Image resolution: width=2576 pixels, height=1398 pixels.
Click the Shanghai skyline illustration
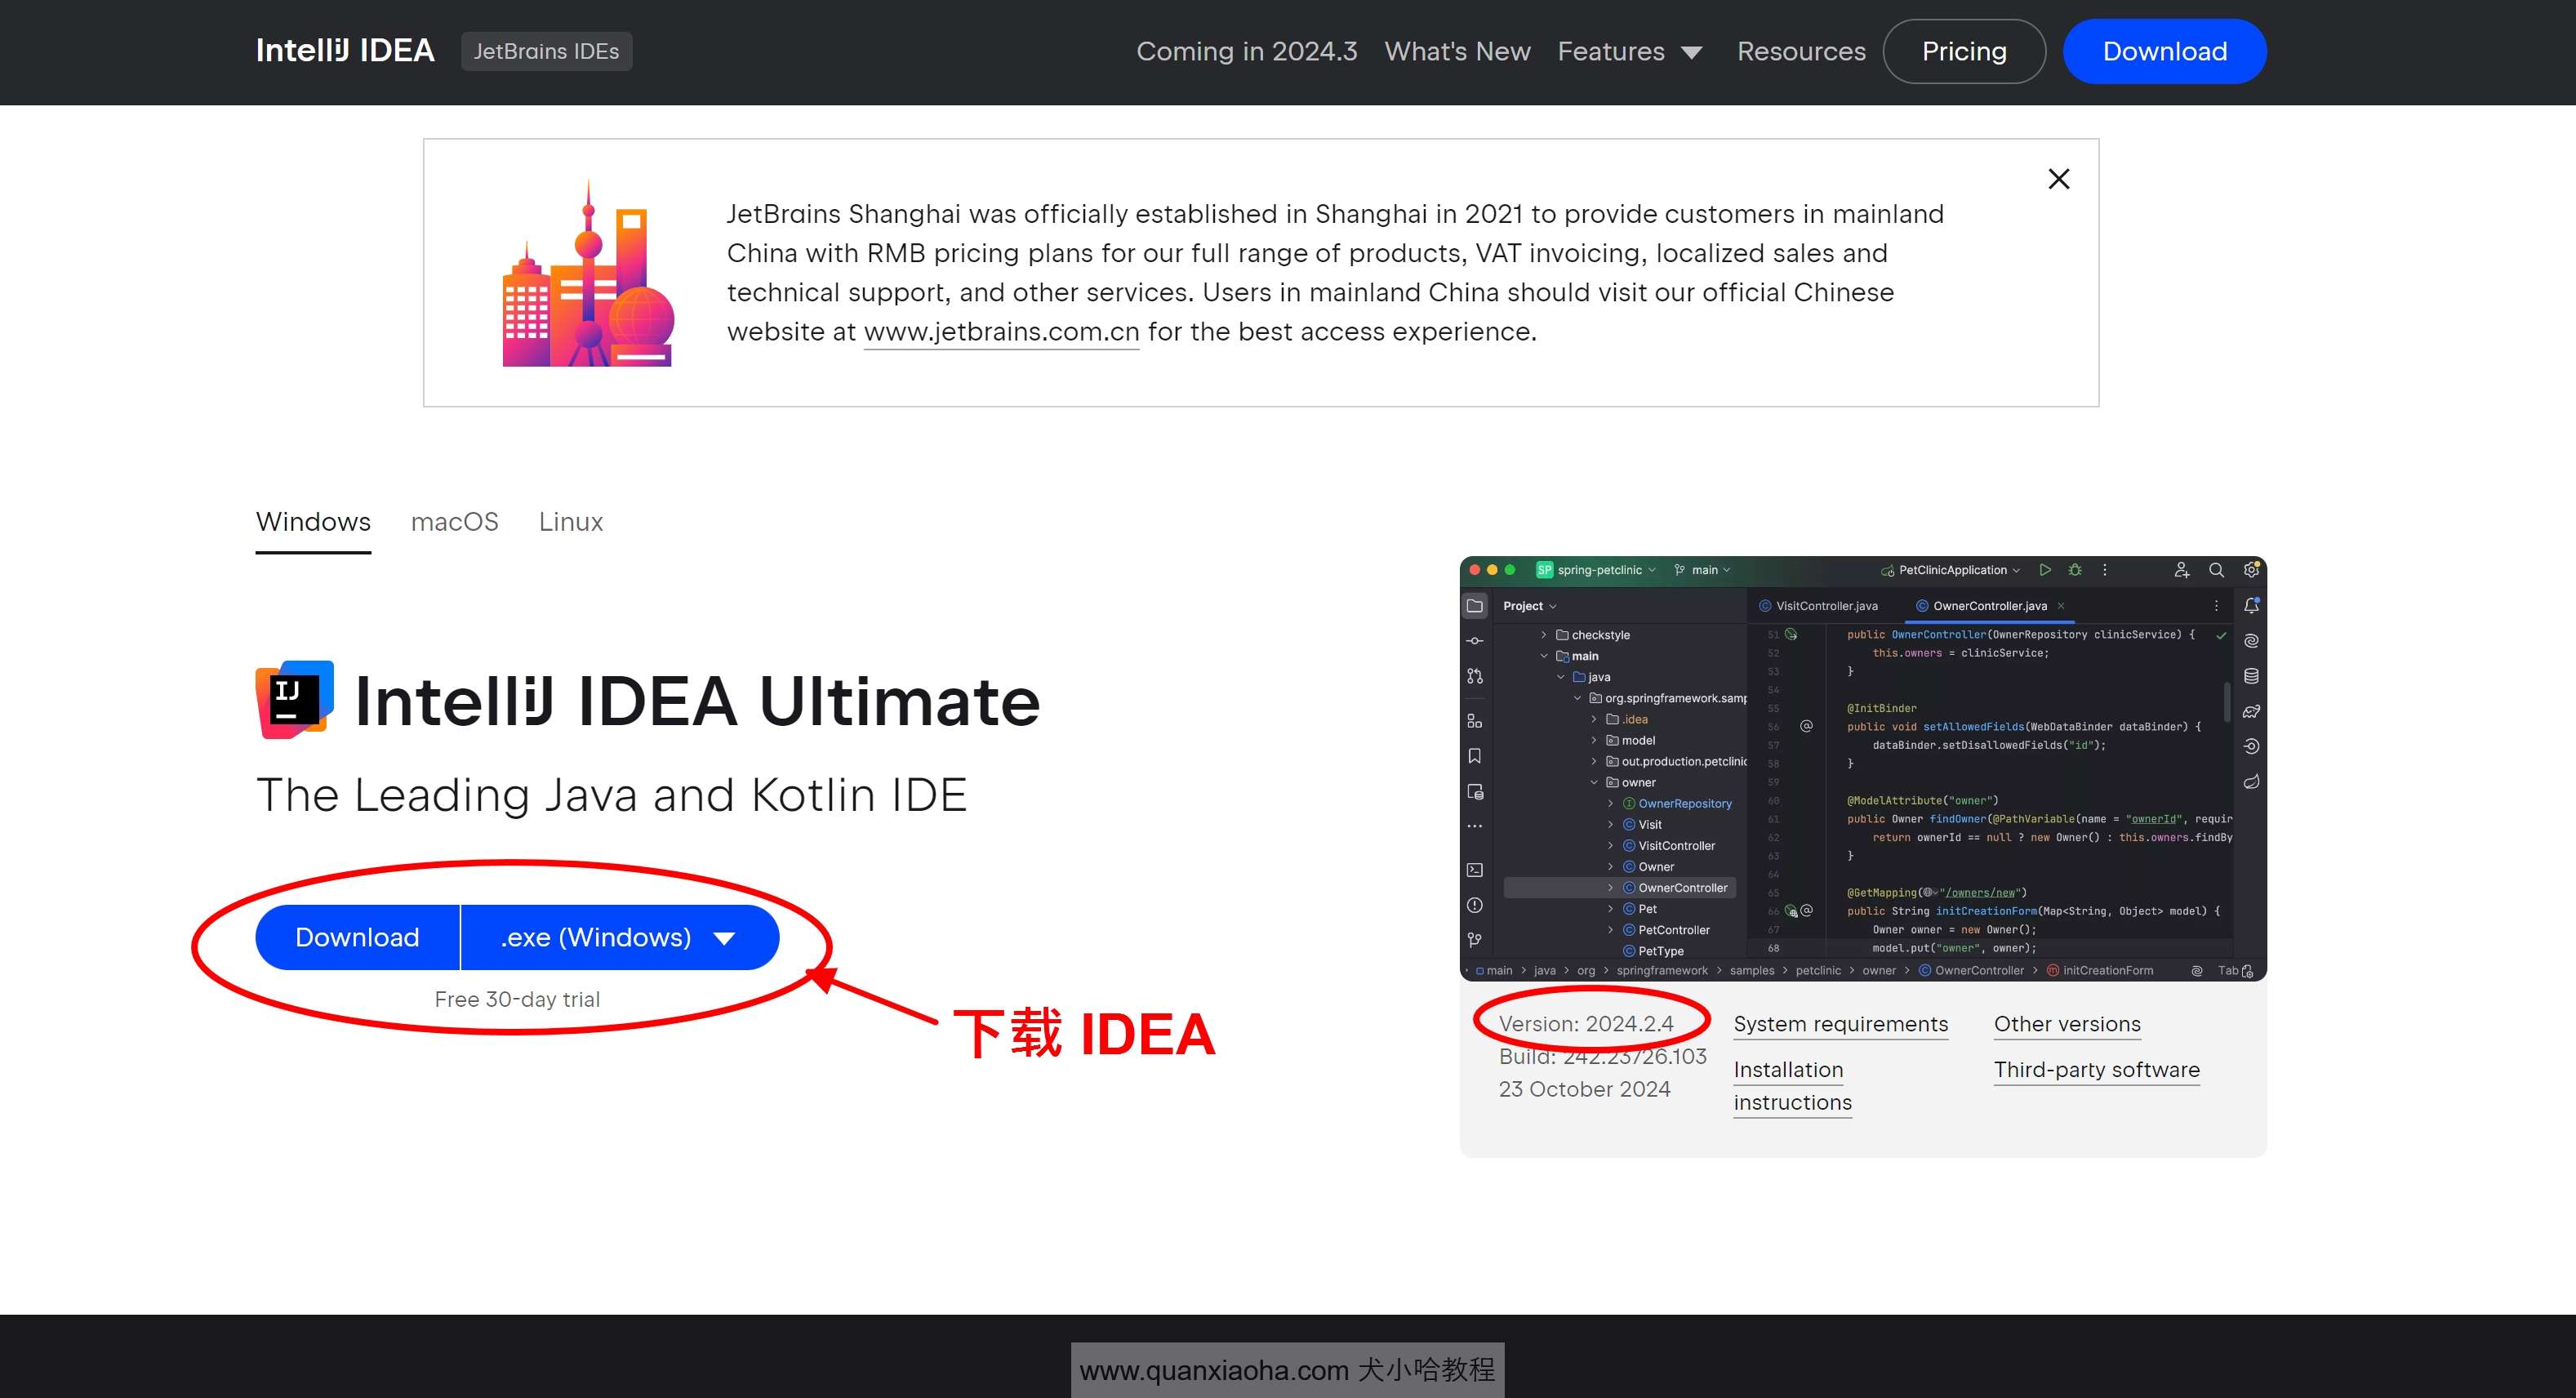[x=588, y=273]
